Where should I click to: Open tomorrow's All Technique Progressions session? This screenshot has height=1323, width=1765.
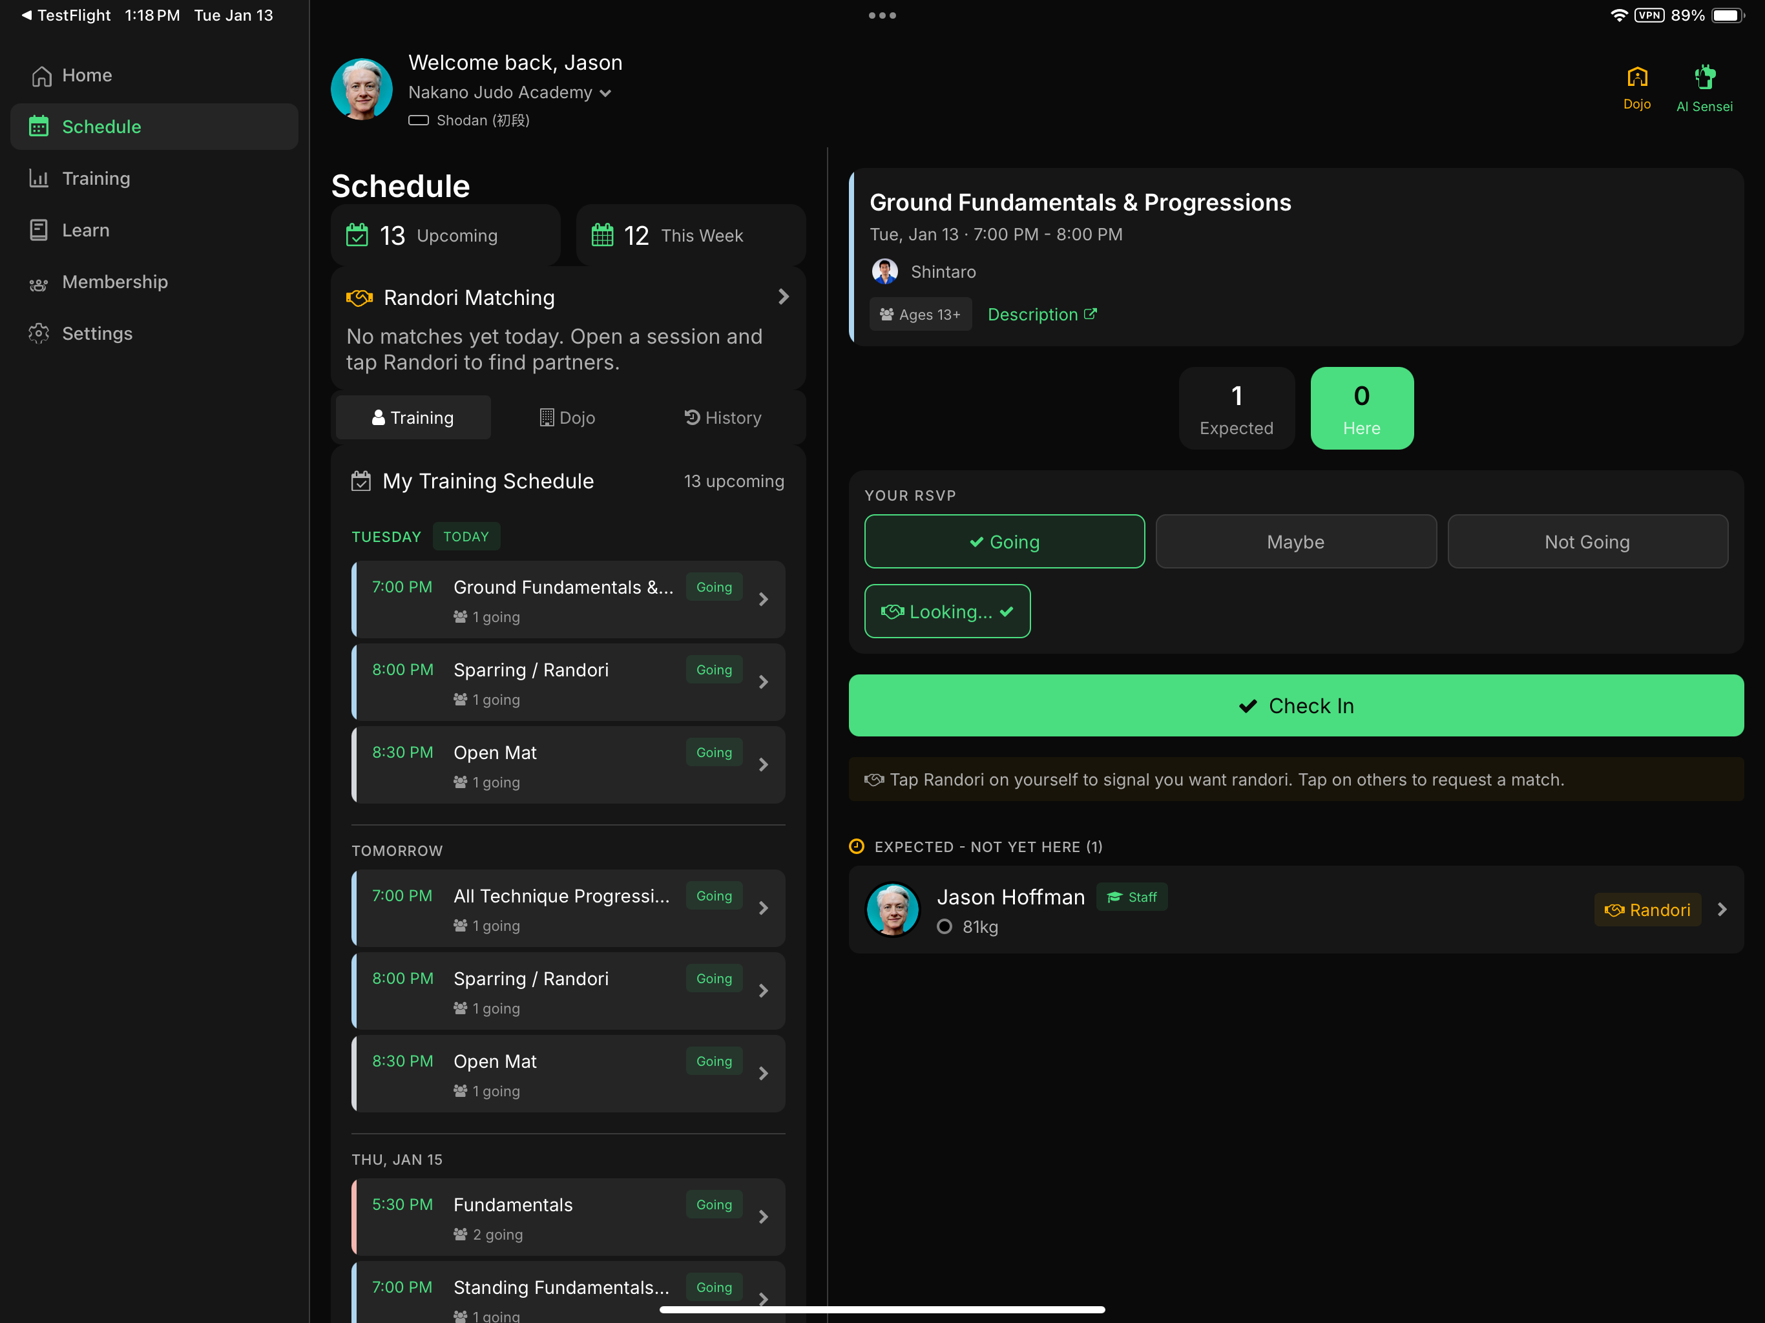coord(568,909)
